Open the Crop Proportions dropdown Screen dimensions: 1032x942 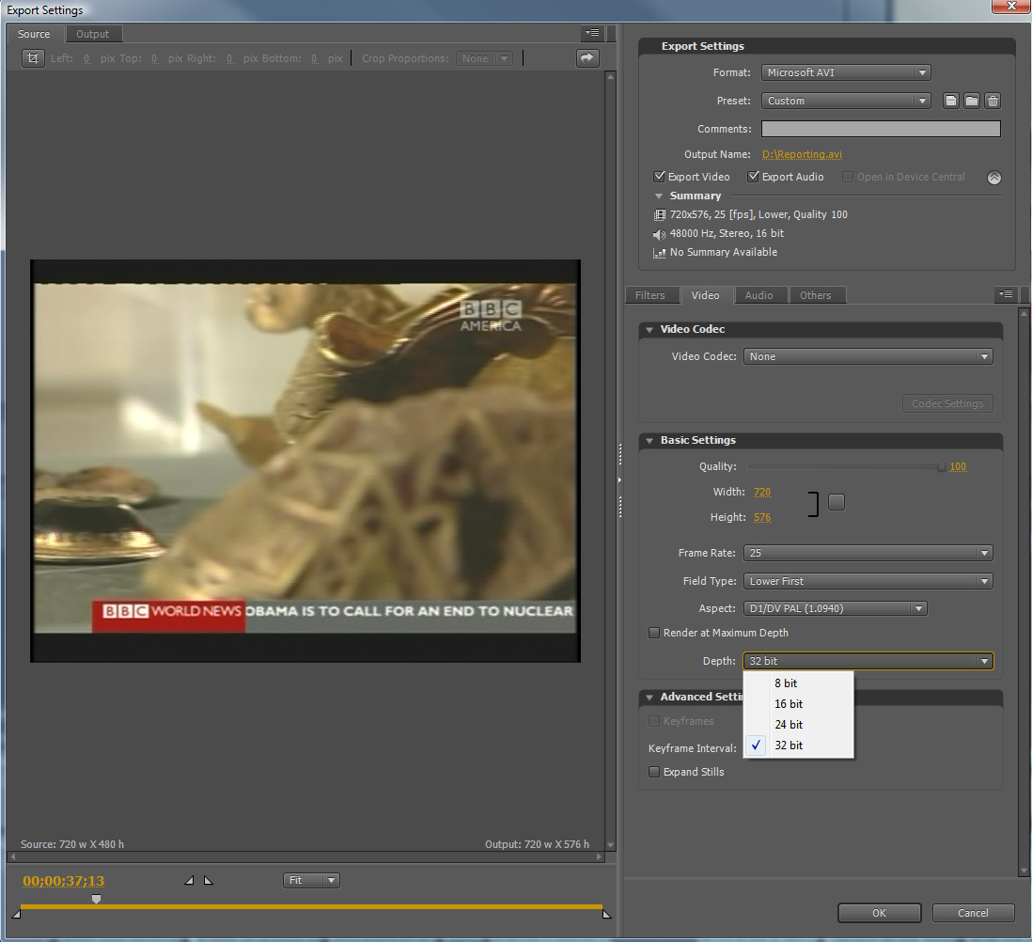click(484, 58)
